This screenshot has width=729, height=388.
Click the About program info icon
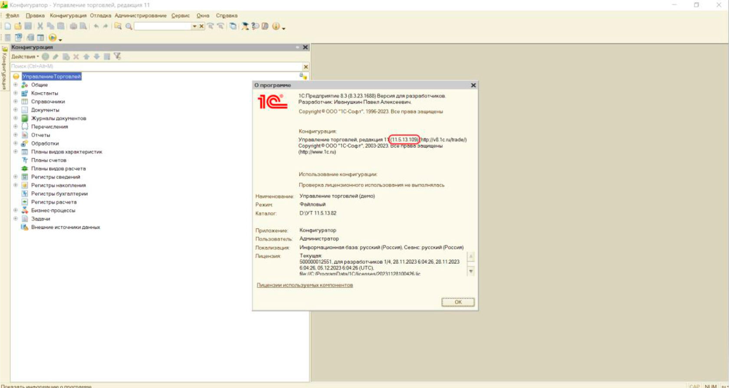pyautogui.click(x=276, y=26)
